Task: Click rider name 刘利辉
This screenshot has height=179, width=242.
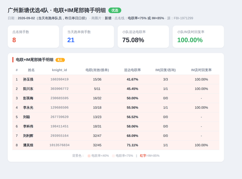Action: click(x=28, y=136)
